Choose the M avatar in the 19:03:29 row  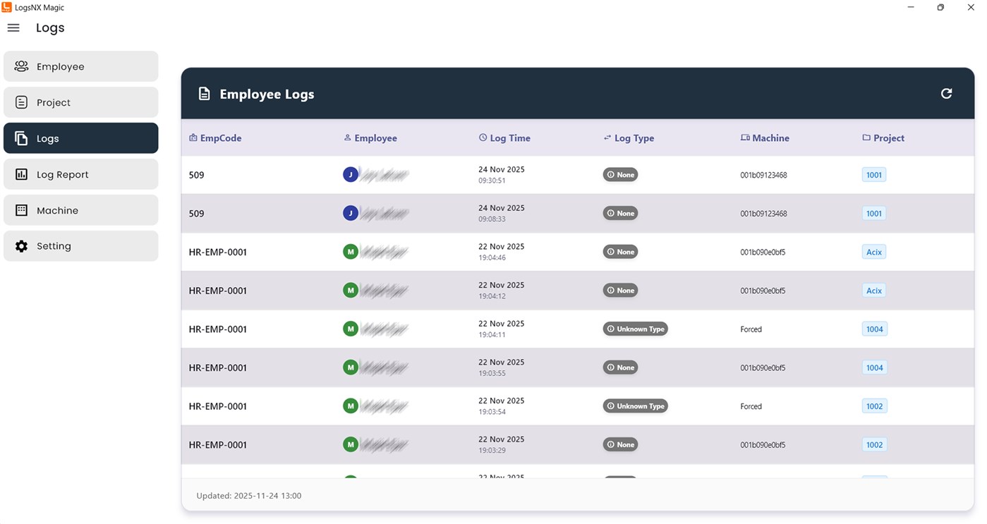click(x=351, y=444)
